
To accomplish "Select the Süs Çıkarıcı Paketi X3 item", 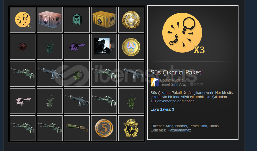I will [x=23, y=20].
